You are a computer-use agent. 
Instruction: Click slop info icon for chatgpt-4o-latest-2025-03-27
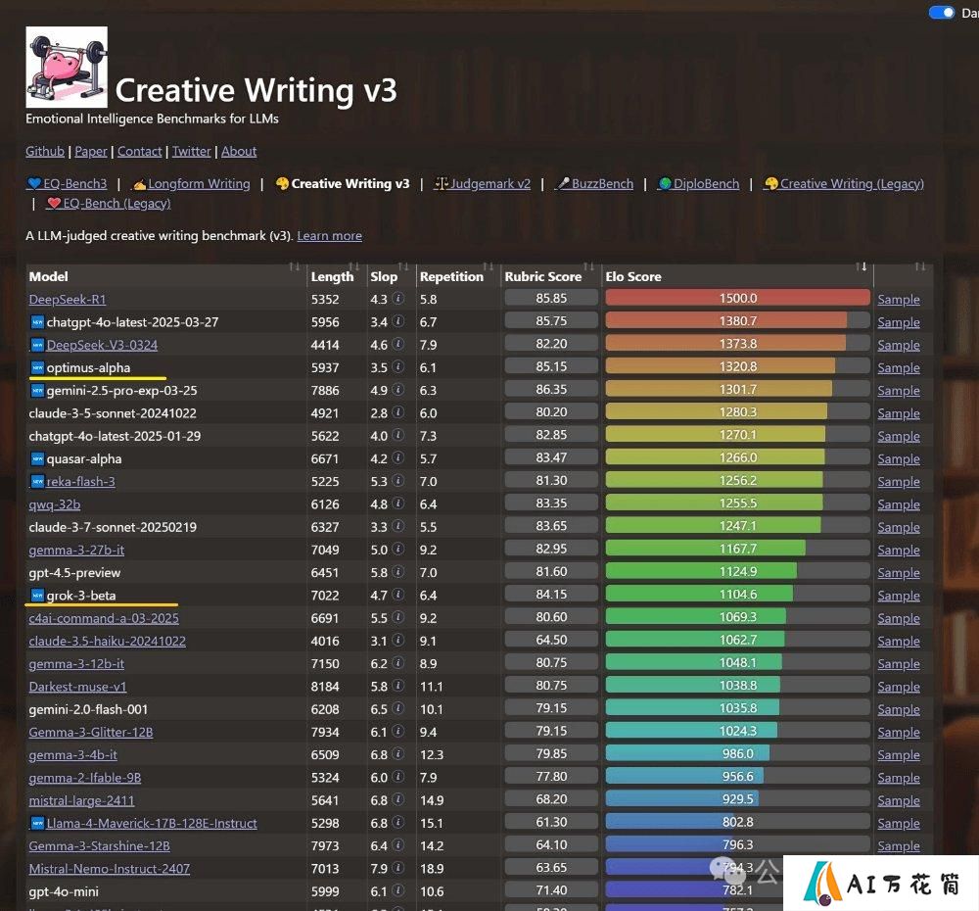click(x=398, y=321)
